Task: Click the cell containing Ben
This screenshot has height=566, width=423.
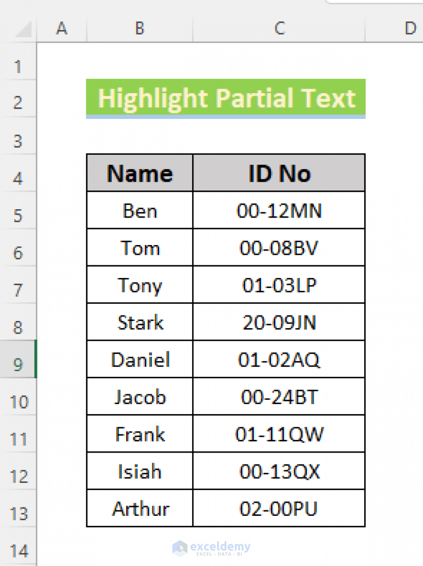Action: click(x=139, y=210)
